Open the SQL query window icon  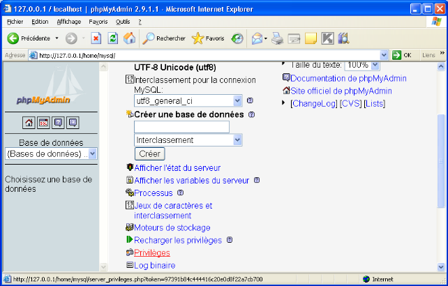tap(43, 123)
